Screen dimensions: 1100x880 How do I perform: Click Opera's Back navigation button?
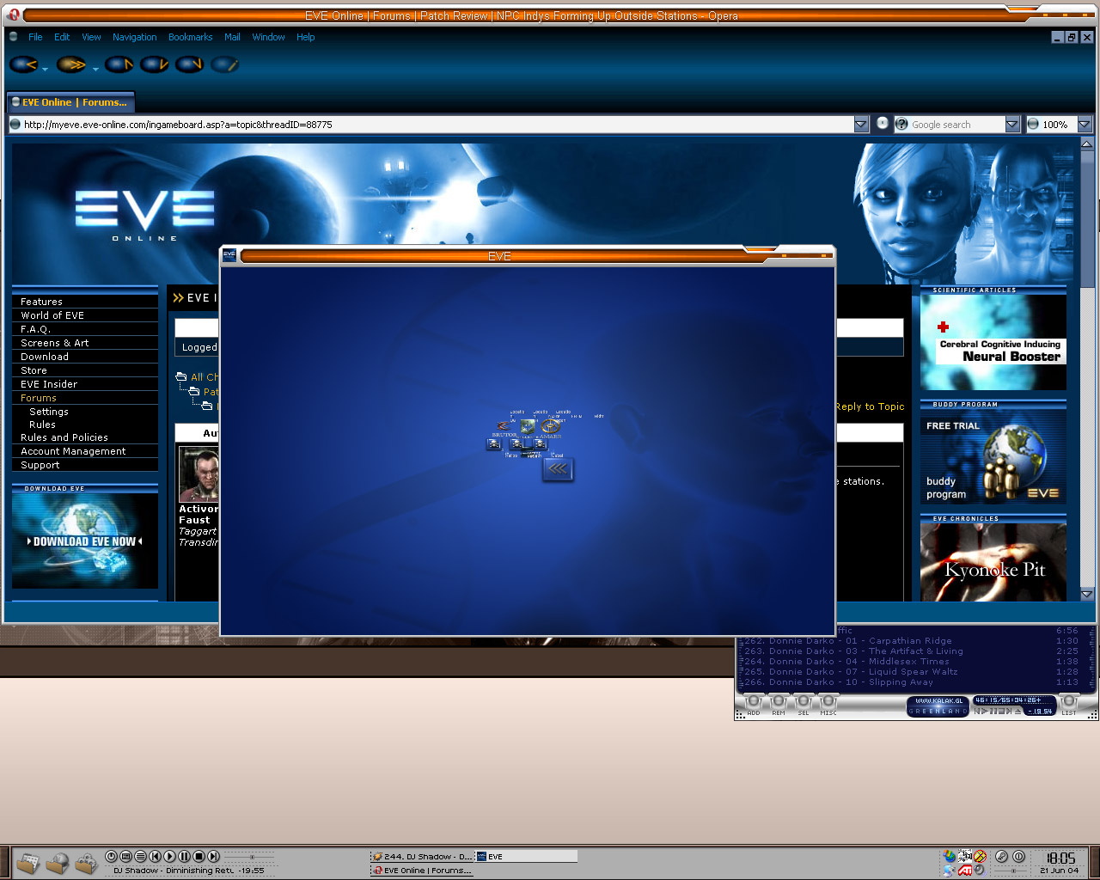click(x=23, y=64)
